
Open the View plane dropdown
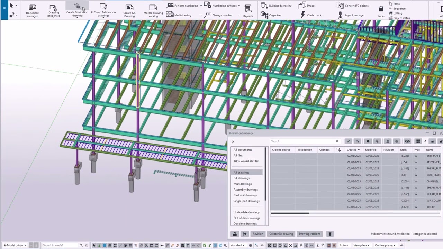[361, 245]
